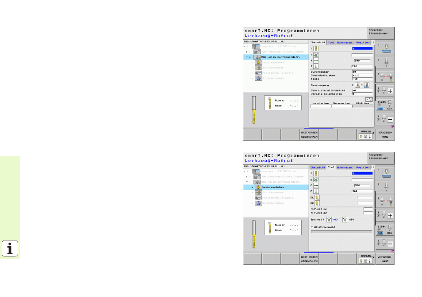Select the M04 spindle radio button
The image size is (422, 297).
click(x=340, y=220)
